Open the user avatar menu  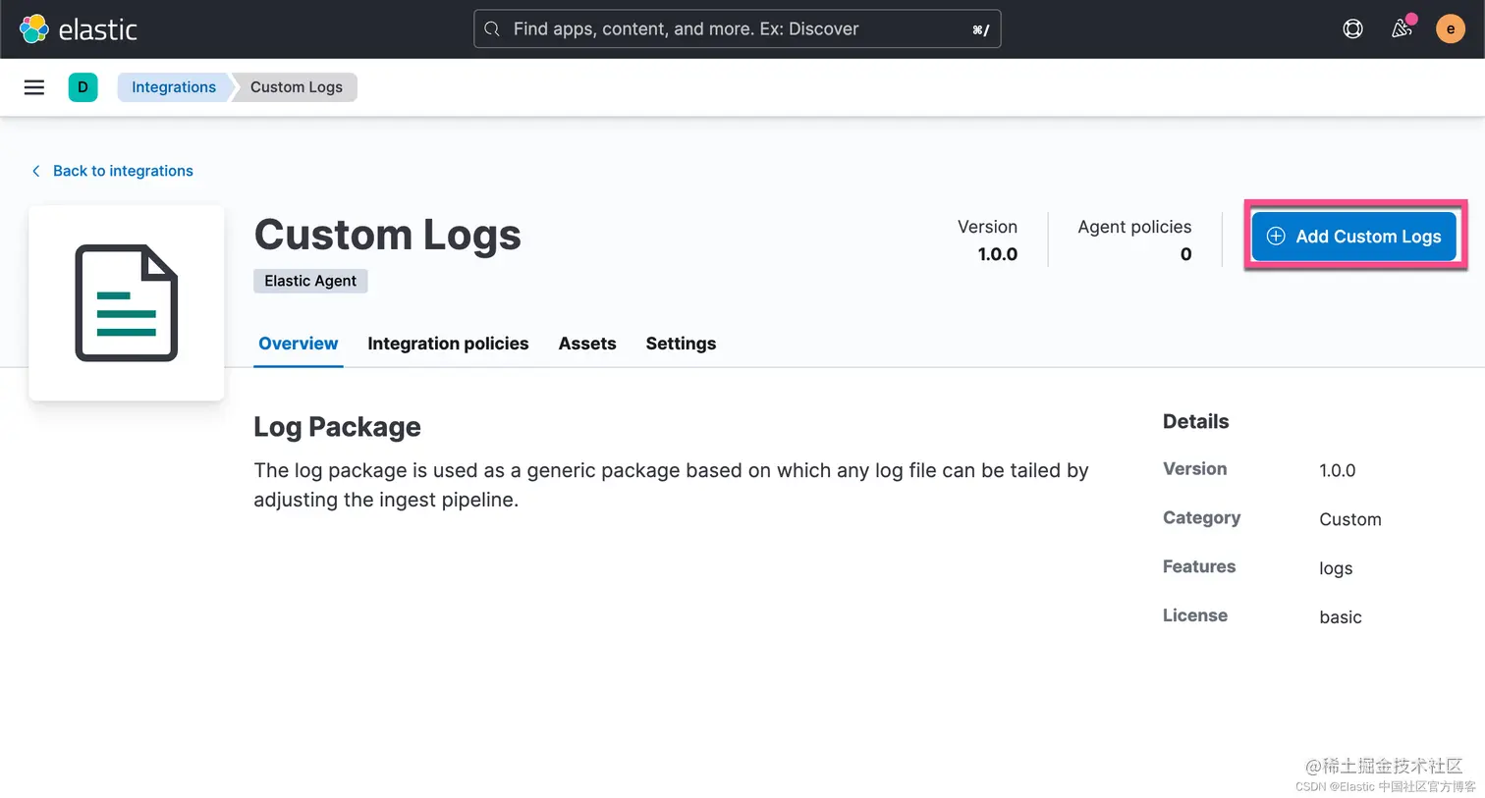point(1451,29)
